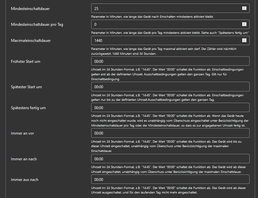Click the Spätestens fertig um label
This screenshot has width=258, height=198.
(28, 108)
